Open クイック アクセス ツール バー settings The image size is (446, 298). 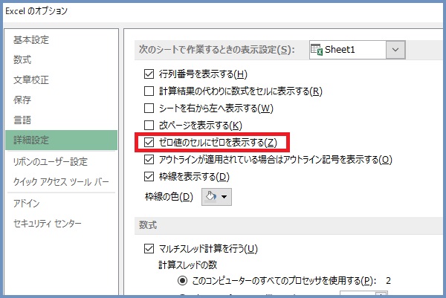[61, 181]
